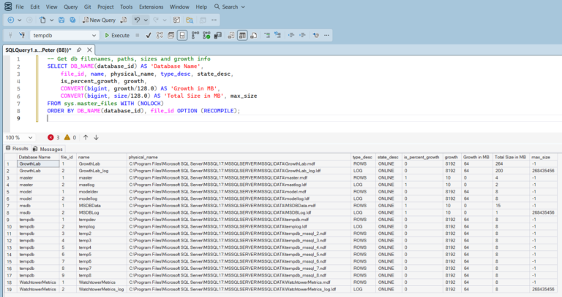The height and width of the screenshot is (297, 562).
Task: Close the SQLQuery1 tab
Action: point(89,50)
